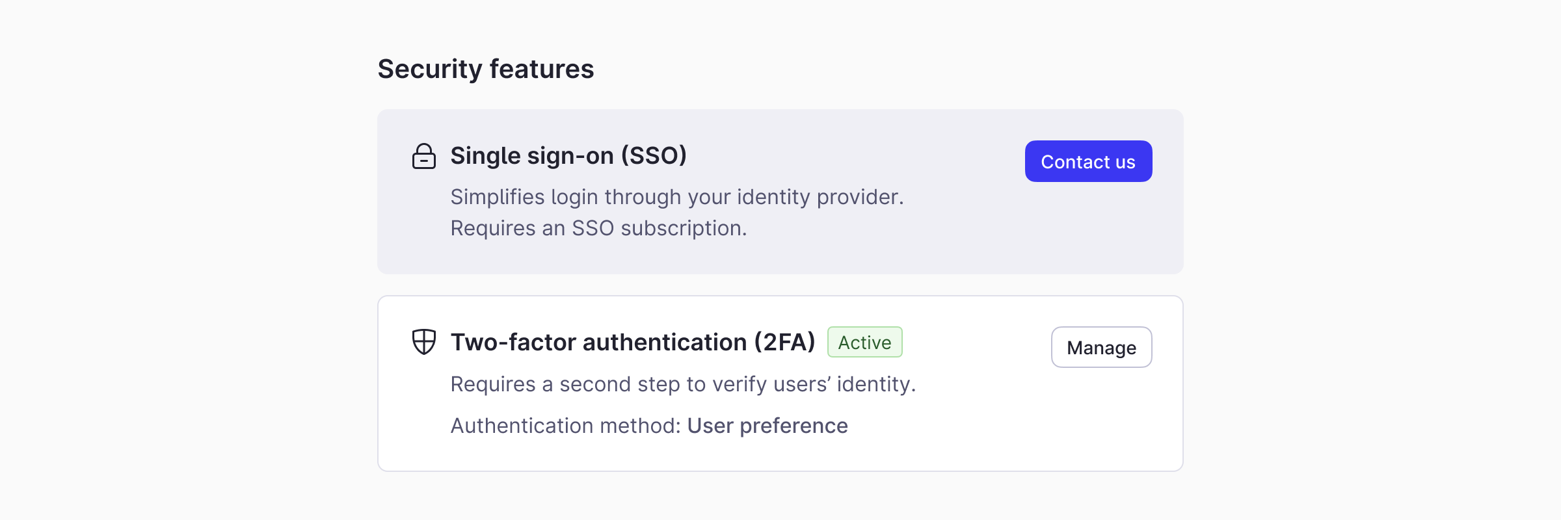Click the 'Requires a second step' description
The image size is (1561, 520).
point(683,384)
